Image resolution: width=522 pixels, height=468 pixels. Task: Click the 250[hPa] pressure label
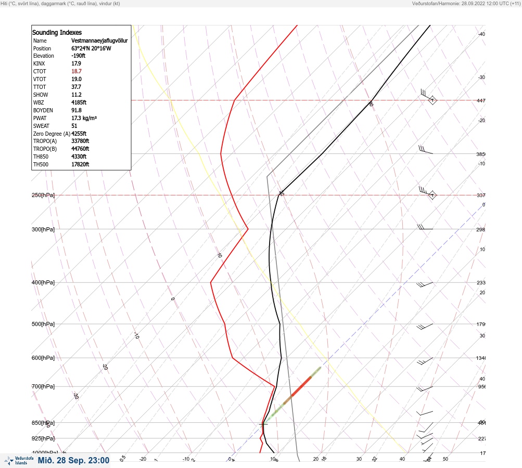tap(43, 195)
